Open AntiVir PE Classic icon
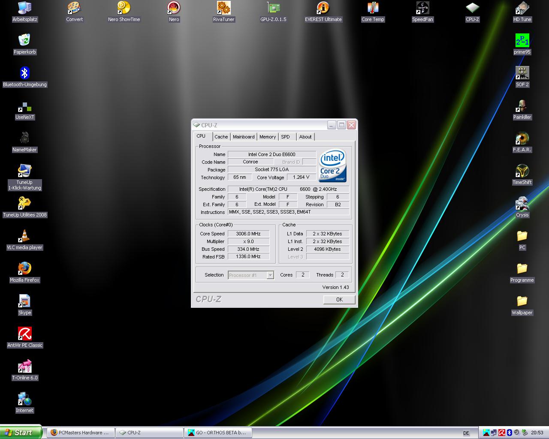Viewport: 549px width, 439px height. click(x=24, y=337)
